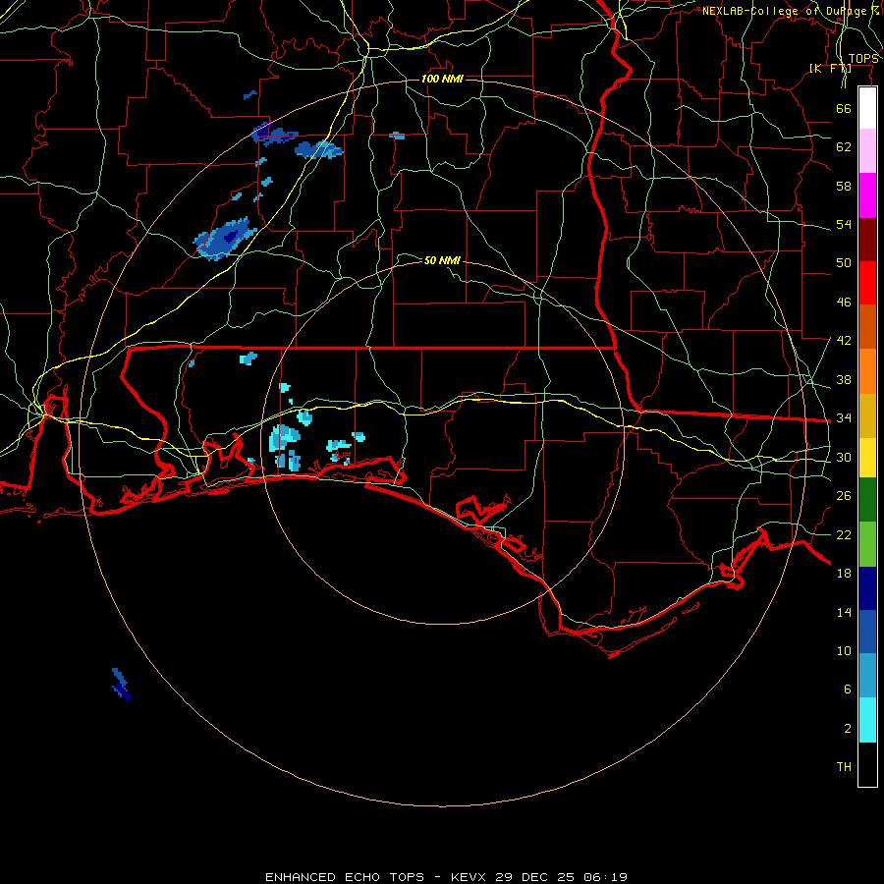Select the legend value 58
The height and width of the screenshot is (884, 884).
pyautogui.click(x=844, y=186)
